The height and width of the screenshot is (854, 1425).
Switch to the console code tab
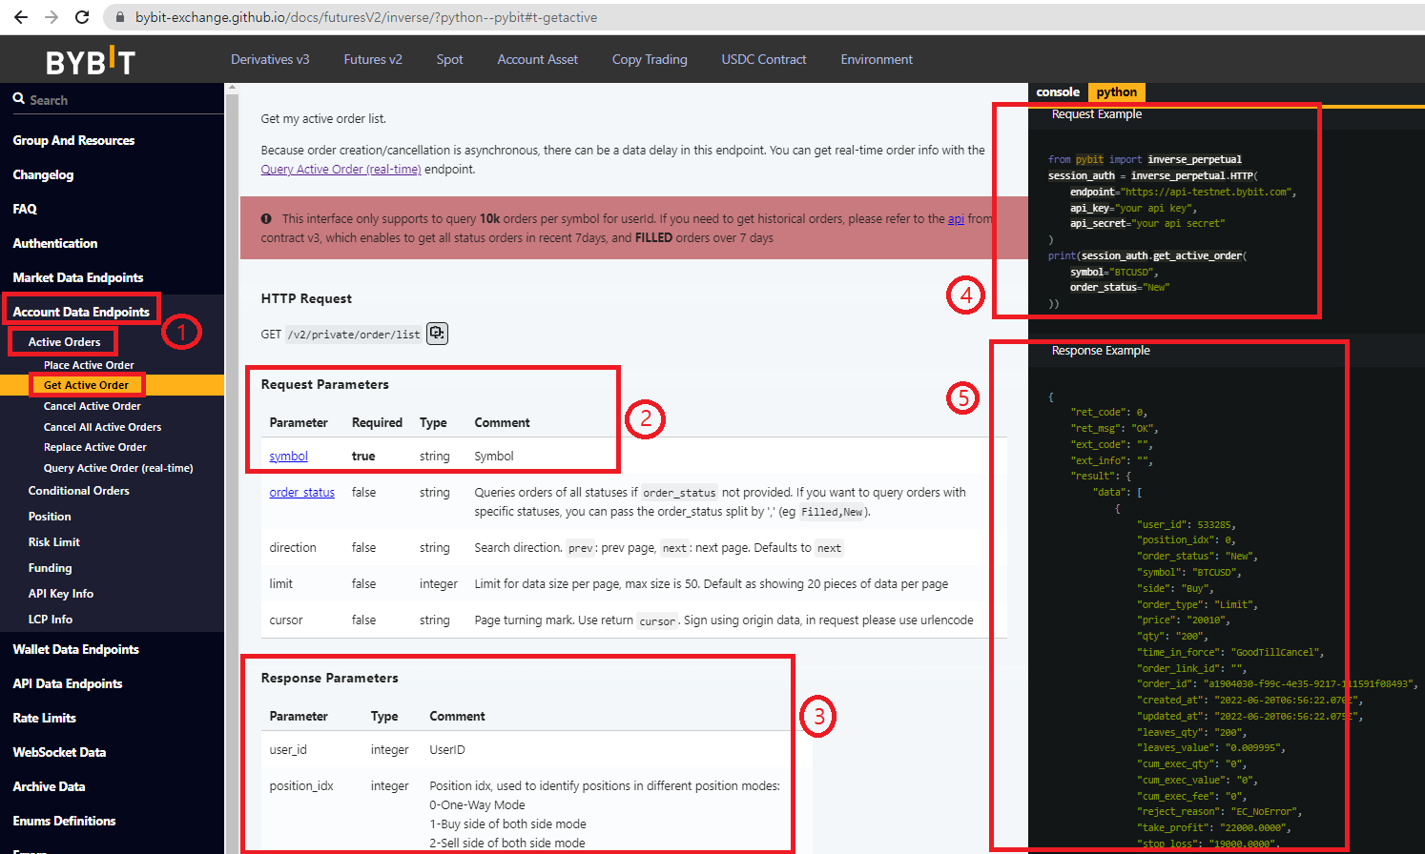pyautogui.click(x=1058, y=92)
